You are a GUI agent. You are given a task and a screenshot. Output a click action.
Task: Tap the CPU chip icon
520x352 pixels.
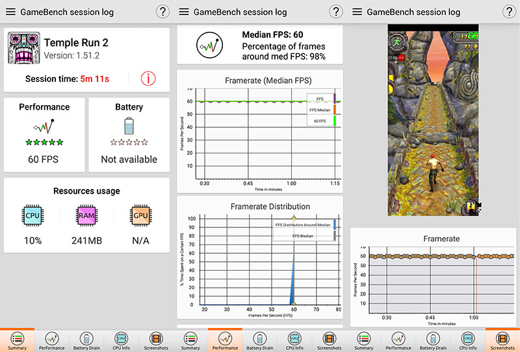coord(32,216)
